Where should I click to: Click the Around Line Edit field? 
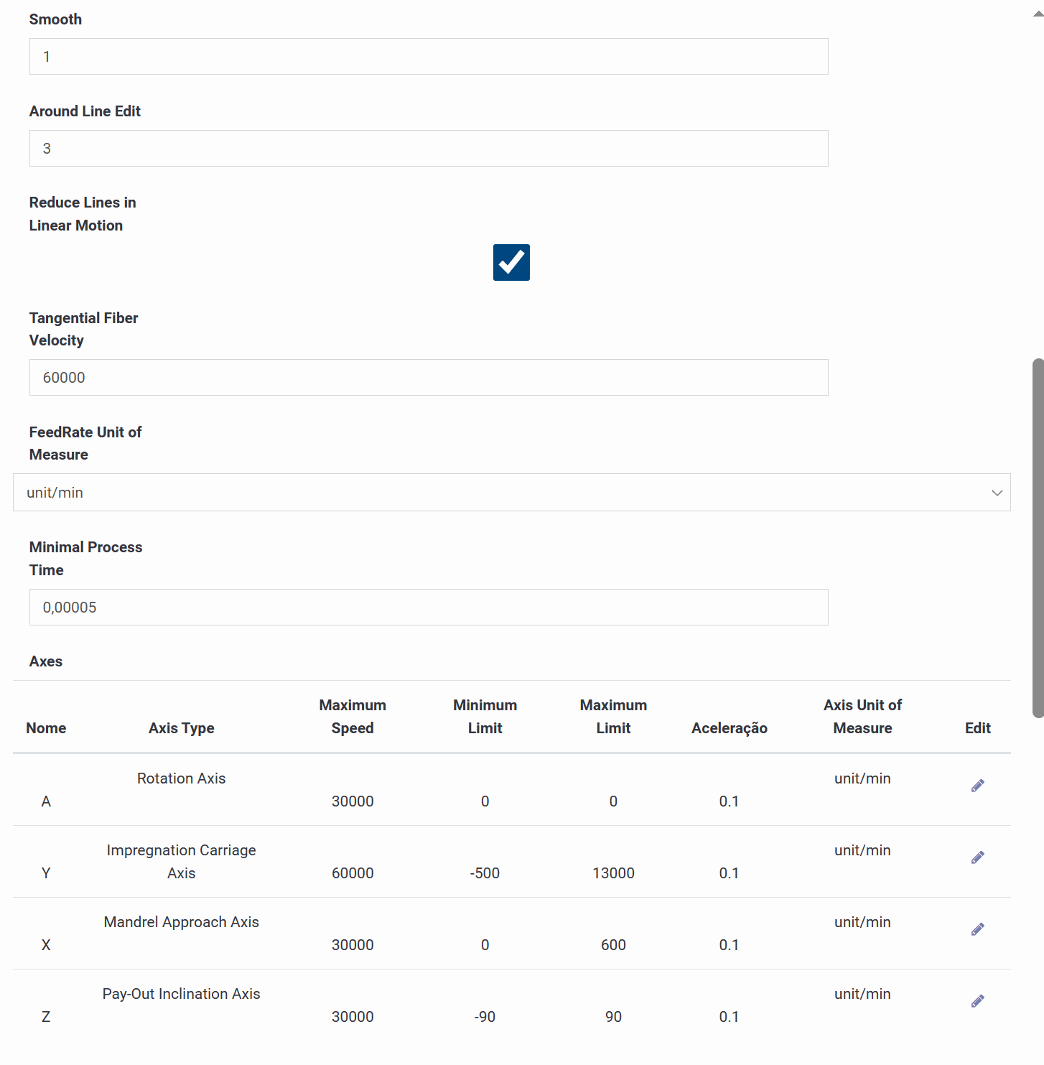(x=429, y=149)
